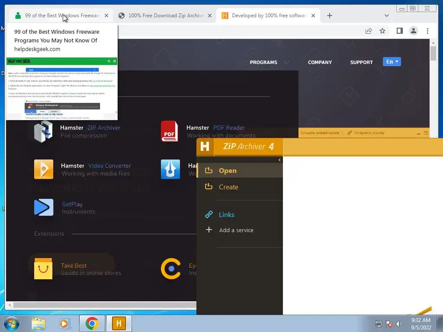Click the Links chain icon in sidebar
The width and height of the screenshot is (443, 332).
point(209,214)
